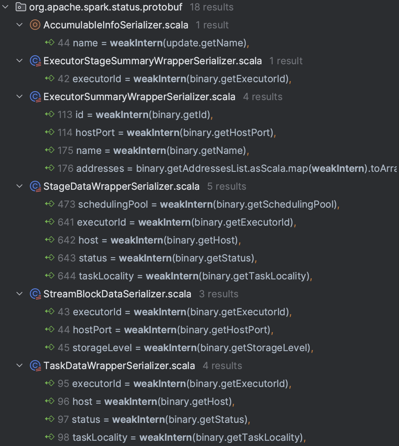399x446 pixels.
Task: Click usage icon on line 113 id result
Action: click(49, 114)
